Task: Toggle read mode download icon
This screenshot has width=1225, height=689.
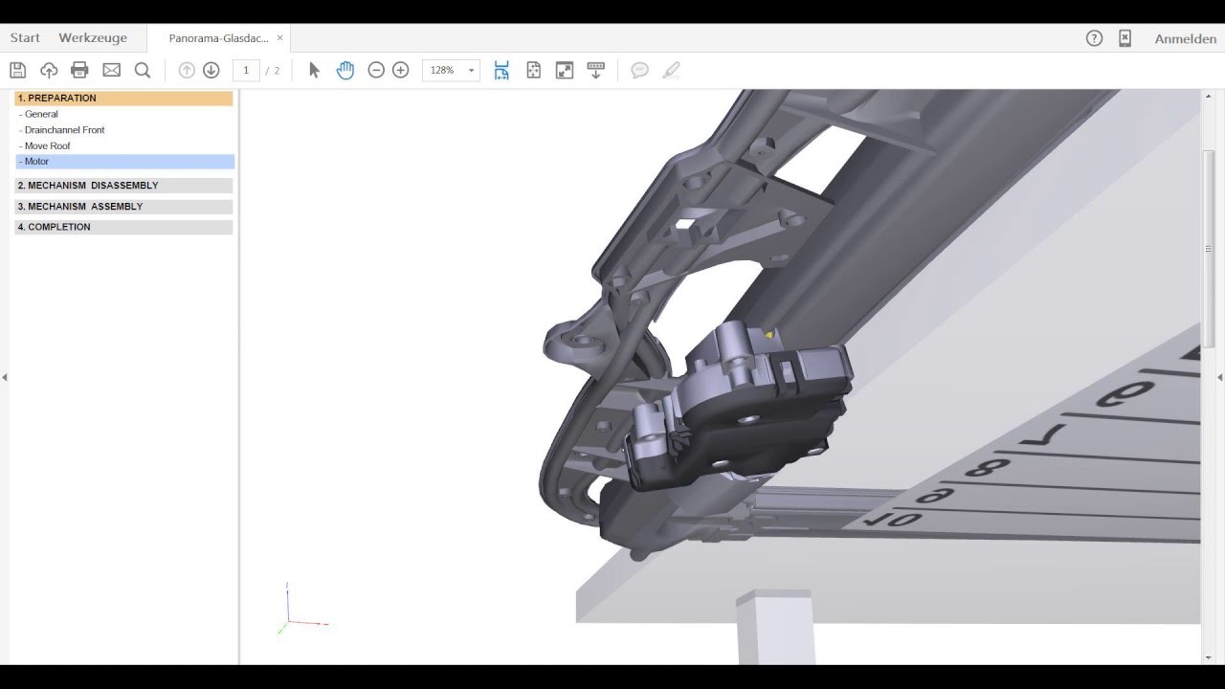Action: tap(595, 70)
